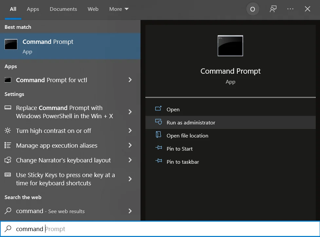The width and height of the screenshot is (320, 237).
Task: Open 'Use Sticky Keys to press one key' setting
Action: pos(70,179)
